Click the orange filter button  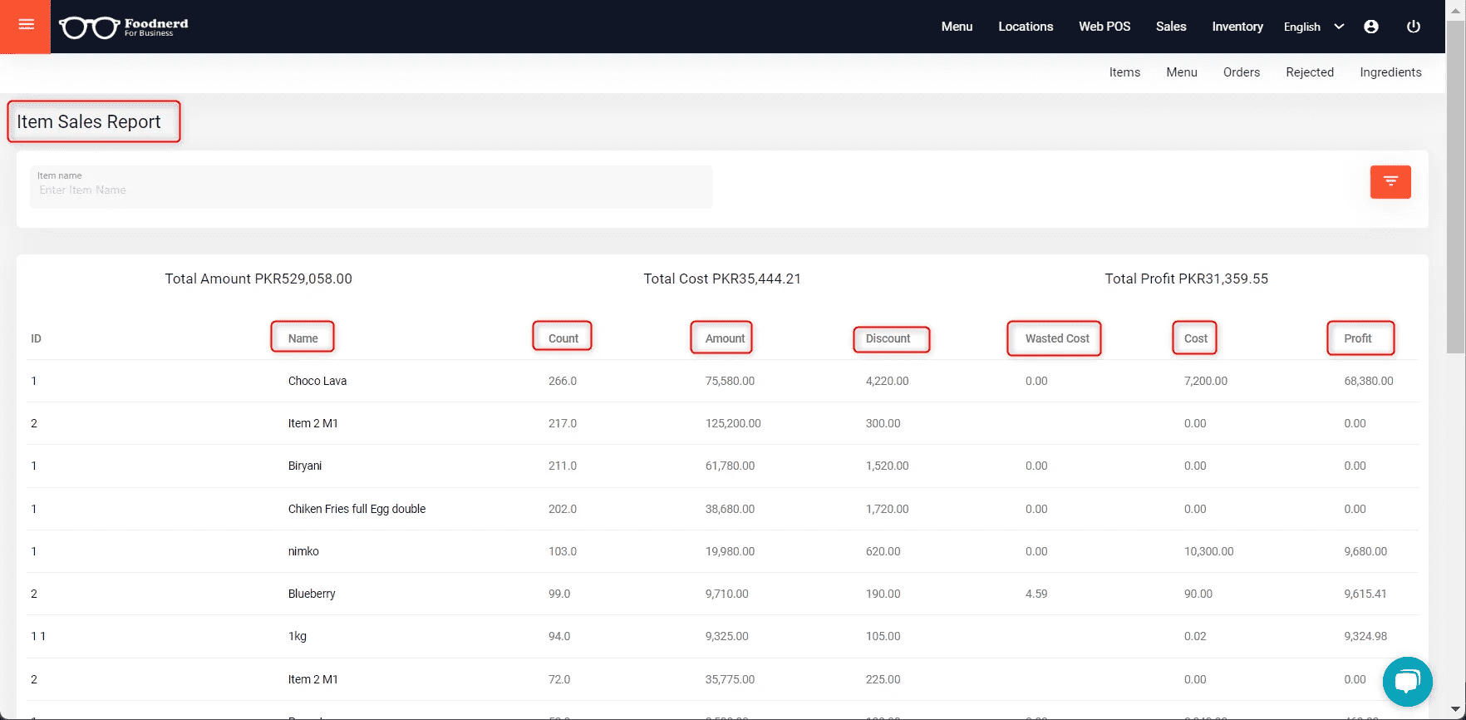point(1390,182)
